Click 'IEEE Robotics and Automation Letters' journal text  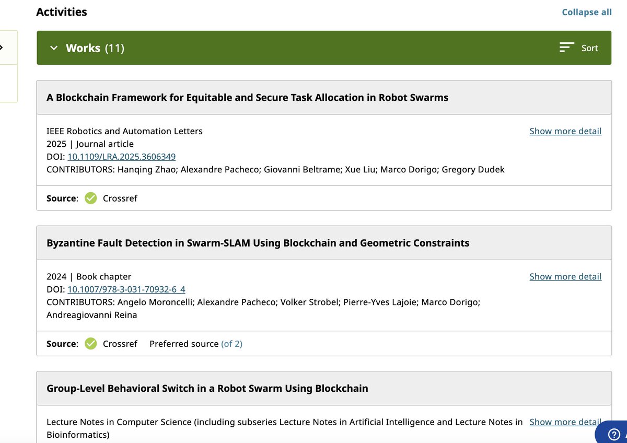[x=124, y=131]
